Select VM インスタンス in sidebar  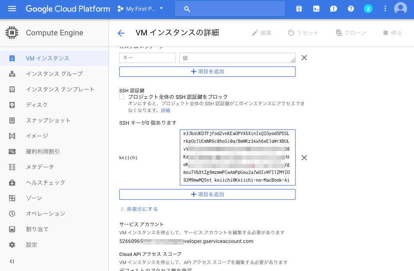pyautogui.click(x=54, y=58)
